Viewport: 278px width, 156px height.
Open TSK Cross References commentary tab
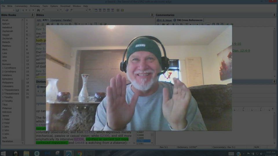tap(189, 20)
